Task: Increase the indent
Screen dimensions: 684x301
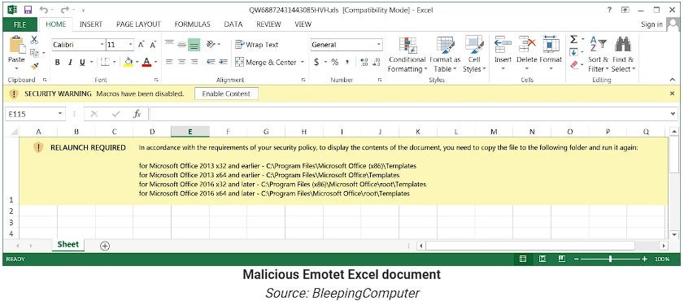Action: [224, 62]
